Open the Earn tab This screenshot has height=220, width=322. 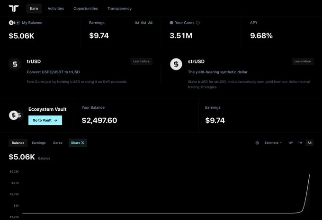click(x=34, y=9)
